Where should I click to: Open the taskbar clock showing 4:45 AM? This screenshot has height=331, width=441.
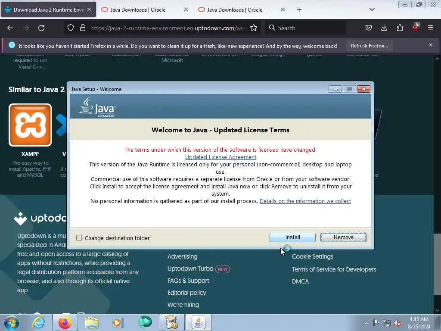coord(419,323)
